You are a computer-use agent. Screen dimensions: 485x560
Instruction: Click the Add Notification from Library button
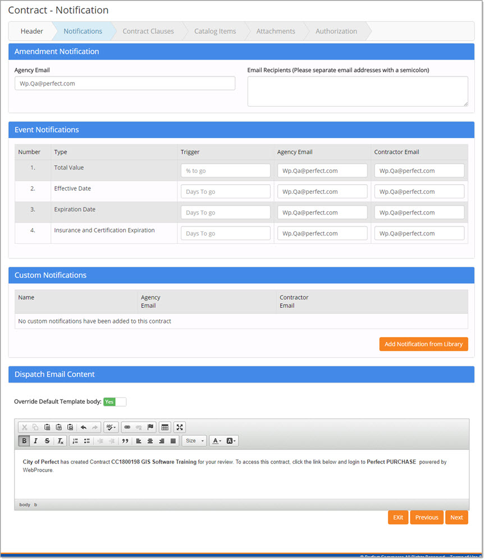423,344
